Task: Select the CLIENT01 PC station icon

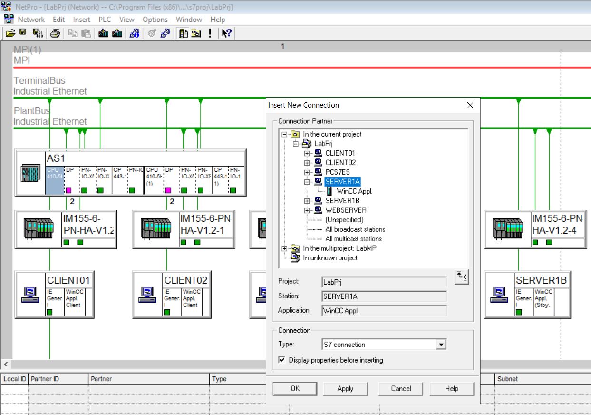Action: (x=30, y=294)
